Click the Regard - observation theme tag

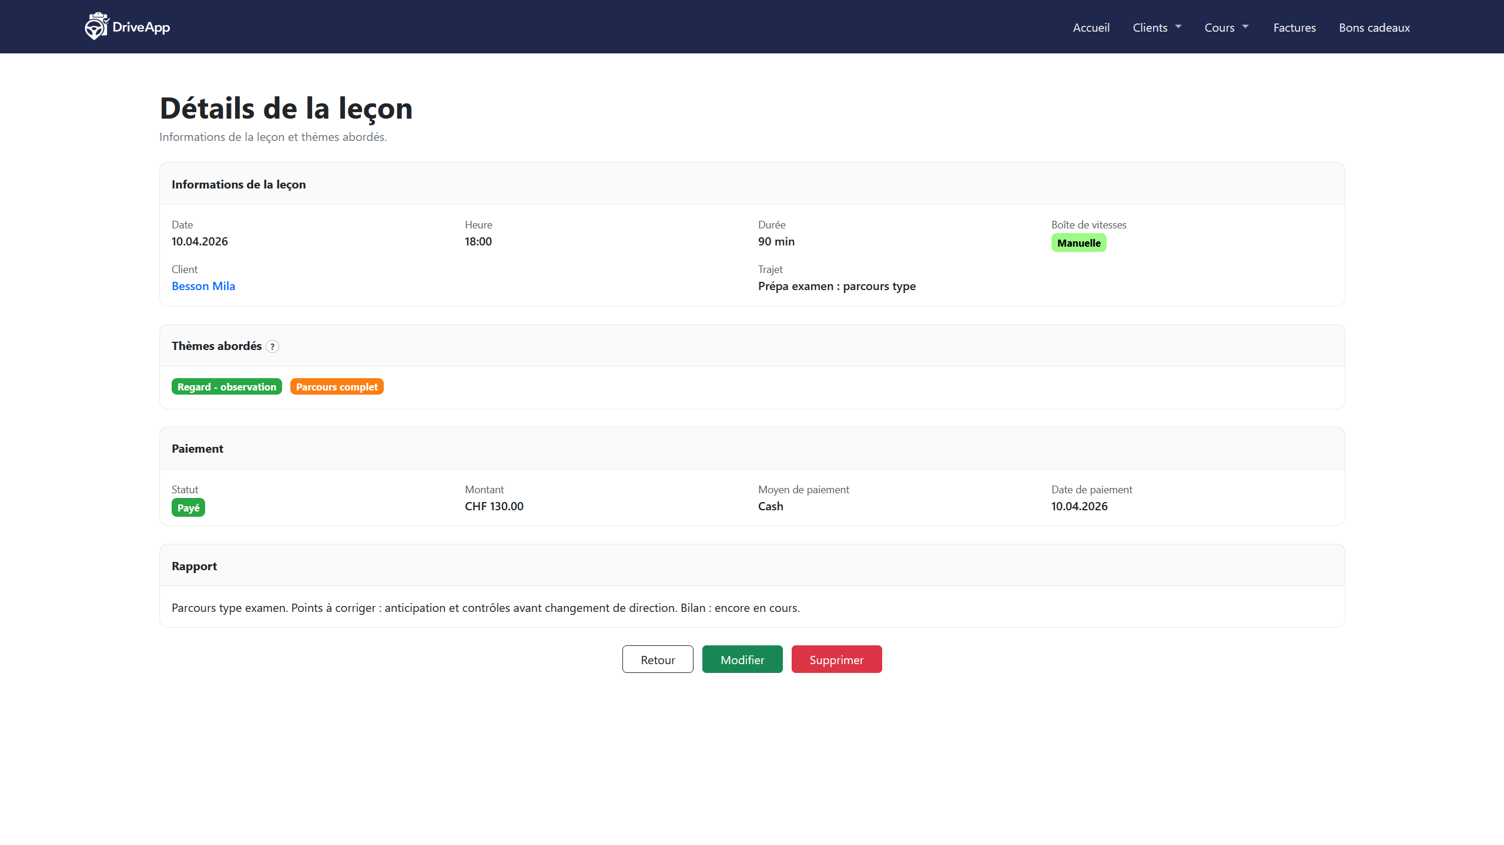pyautogui.click(x=226, y=387)
